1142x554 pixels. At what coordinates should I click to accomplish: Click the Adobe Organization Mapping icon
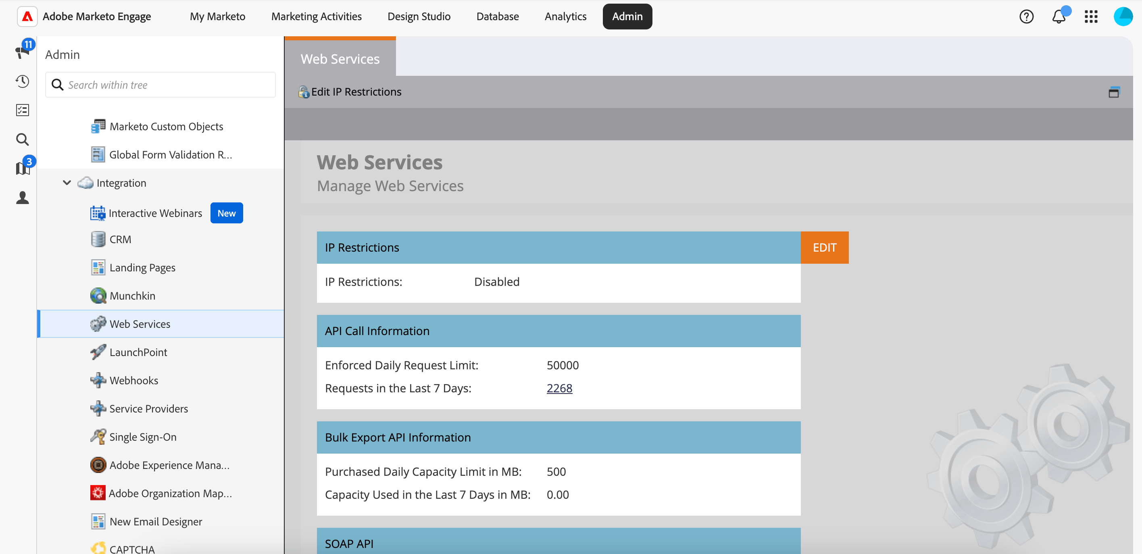[98, 493]
